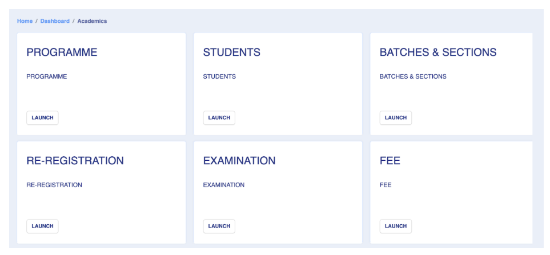Click LAUNCH under Re-Registration
The width and height of the screenshot is (550, 255).
tap(42, 226)
